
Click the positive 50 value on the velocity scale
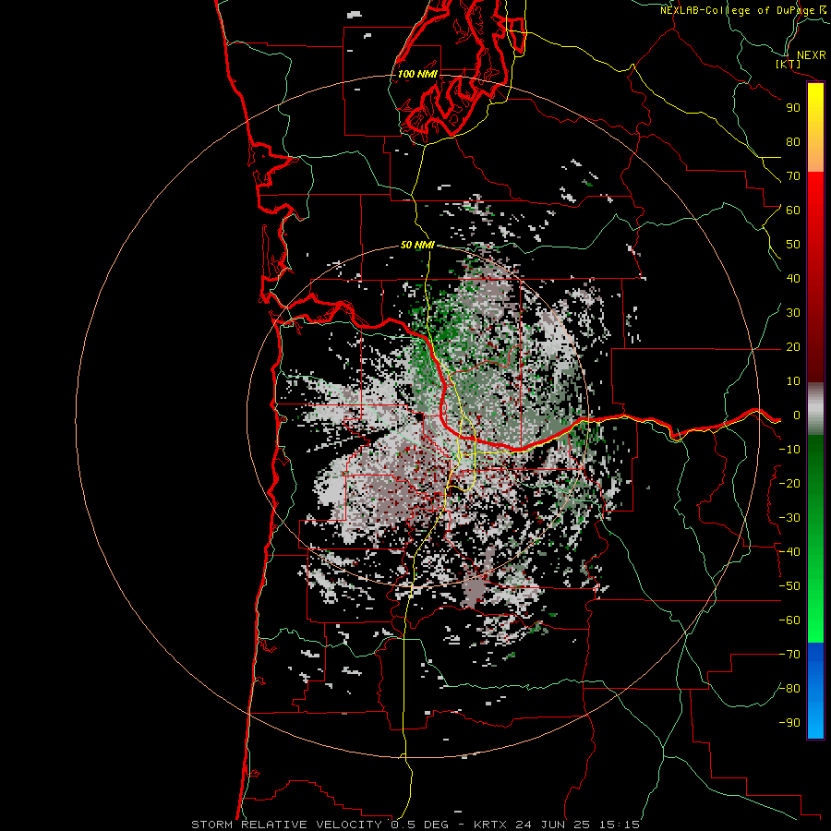pos(793,245)
